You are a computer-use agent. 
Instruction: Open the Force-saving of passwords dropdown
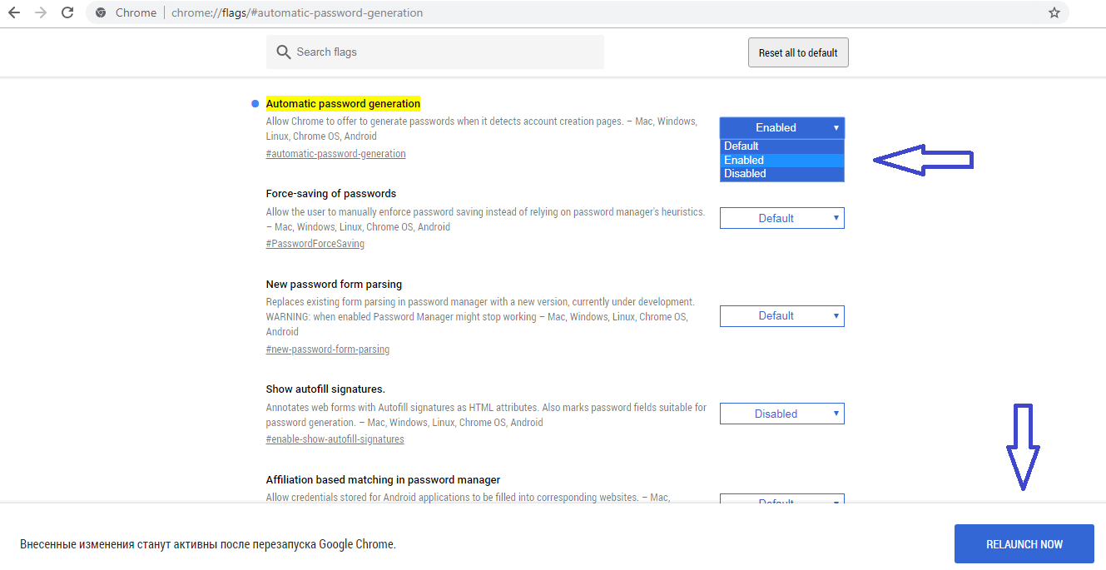tap(782, 218)
